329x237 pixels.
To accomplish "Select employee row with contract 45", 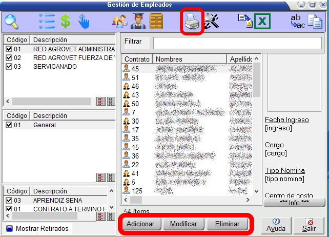I will (135, 69).
